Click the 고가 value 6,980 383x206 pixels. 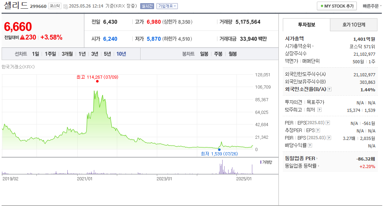[x=154, y=22]
